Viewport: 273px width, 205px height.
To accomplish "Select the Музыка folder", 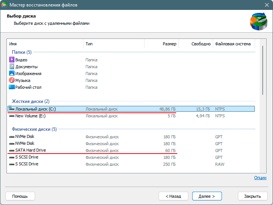I will (x=131, y=80).
